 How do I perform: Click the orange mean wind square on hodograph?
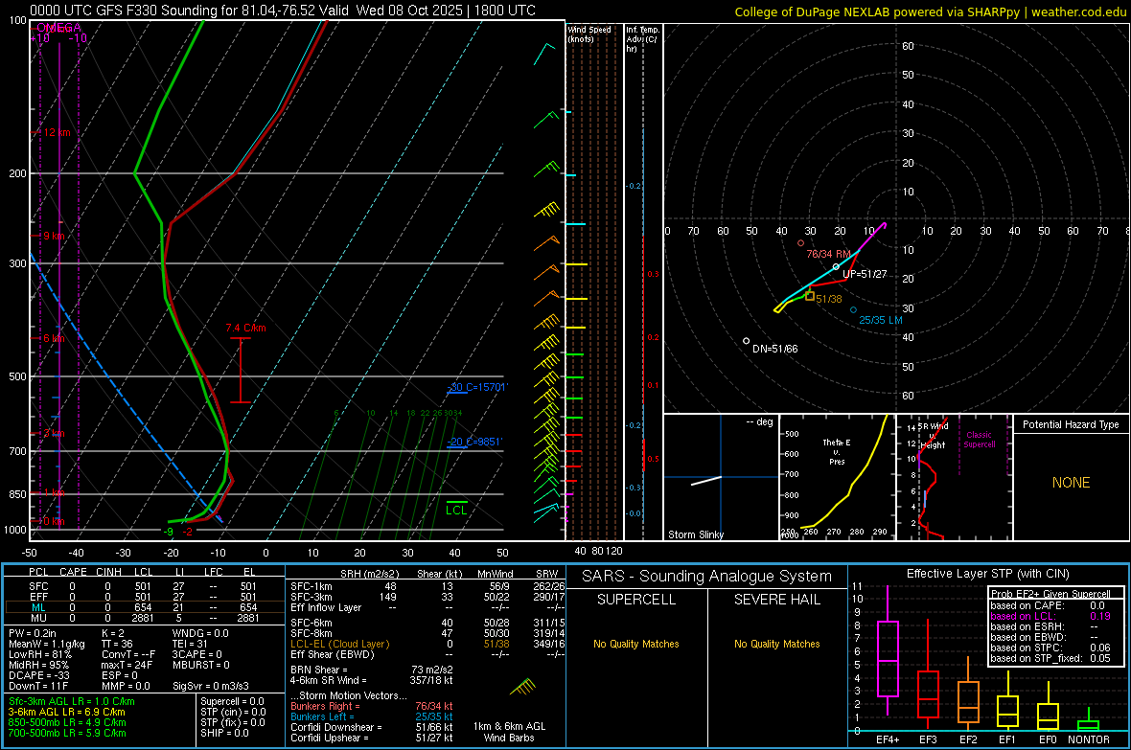click(x=810, y=296)
